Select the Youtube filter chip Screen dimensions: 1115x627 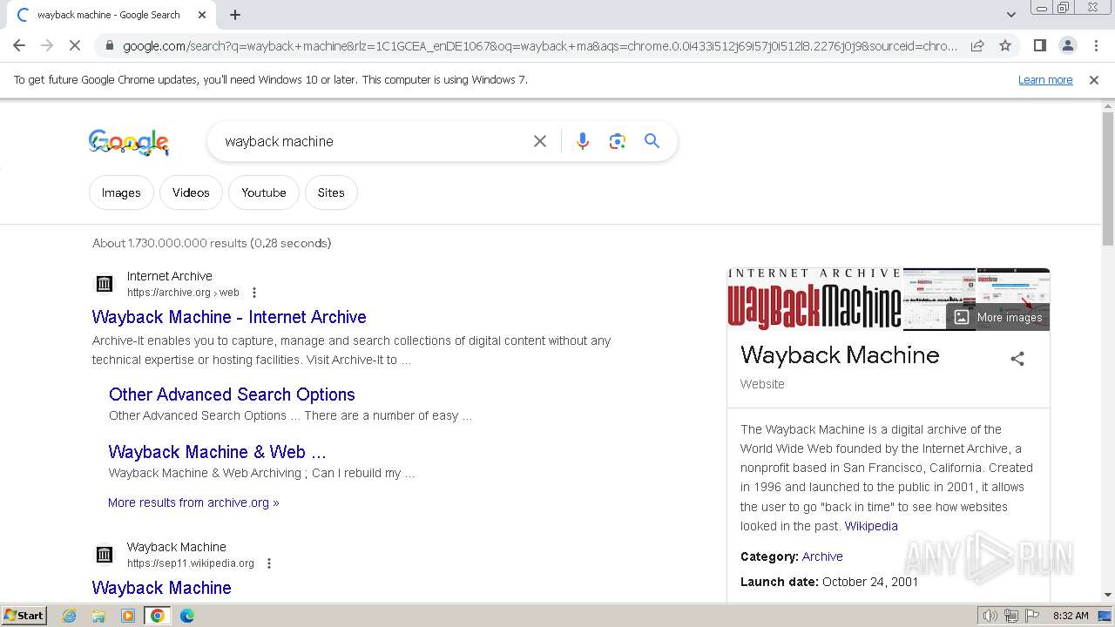point(264,192)
